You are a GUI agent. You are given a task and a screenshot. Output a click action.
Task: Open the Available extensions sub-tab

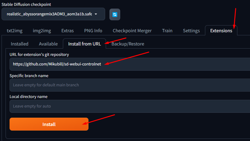click(x=48, y=44)
